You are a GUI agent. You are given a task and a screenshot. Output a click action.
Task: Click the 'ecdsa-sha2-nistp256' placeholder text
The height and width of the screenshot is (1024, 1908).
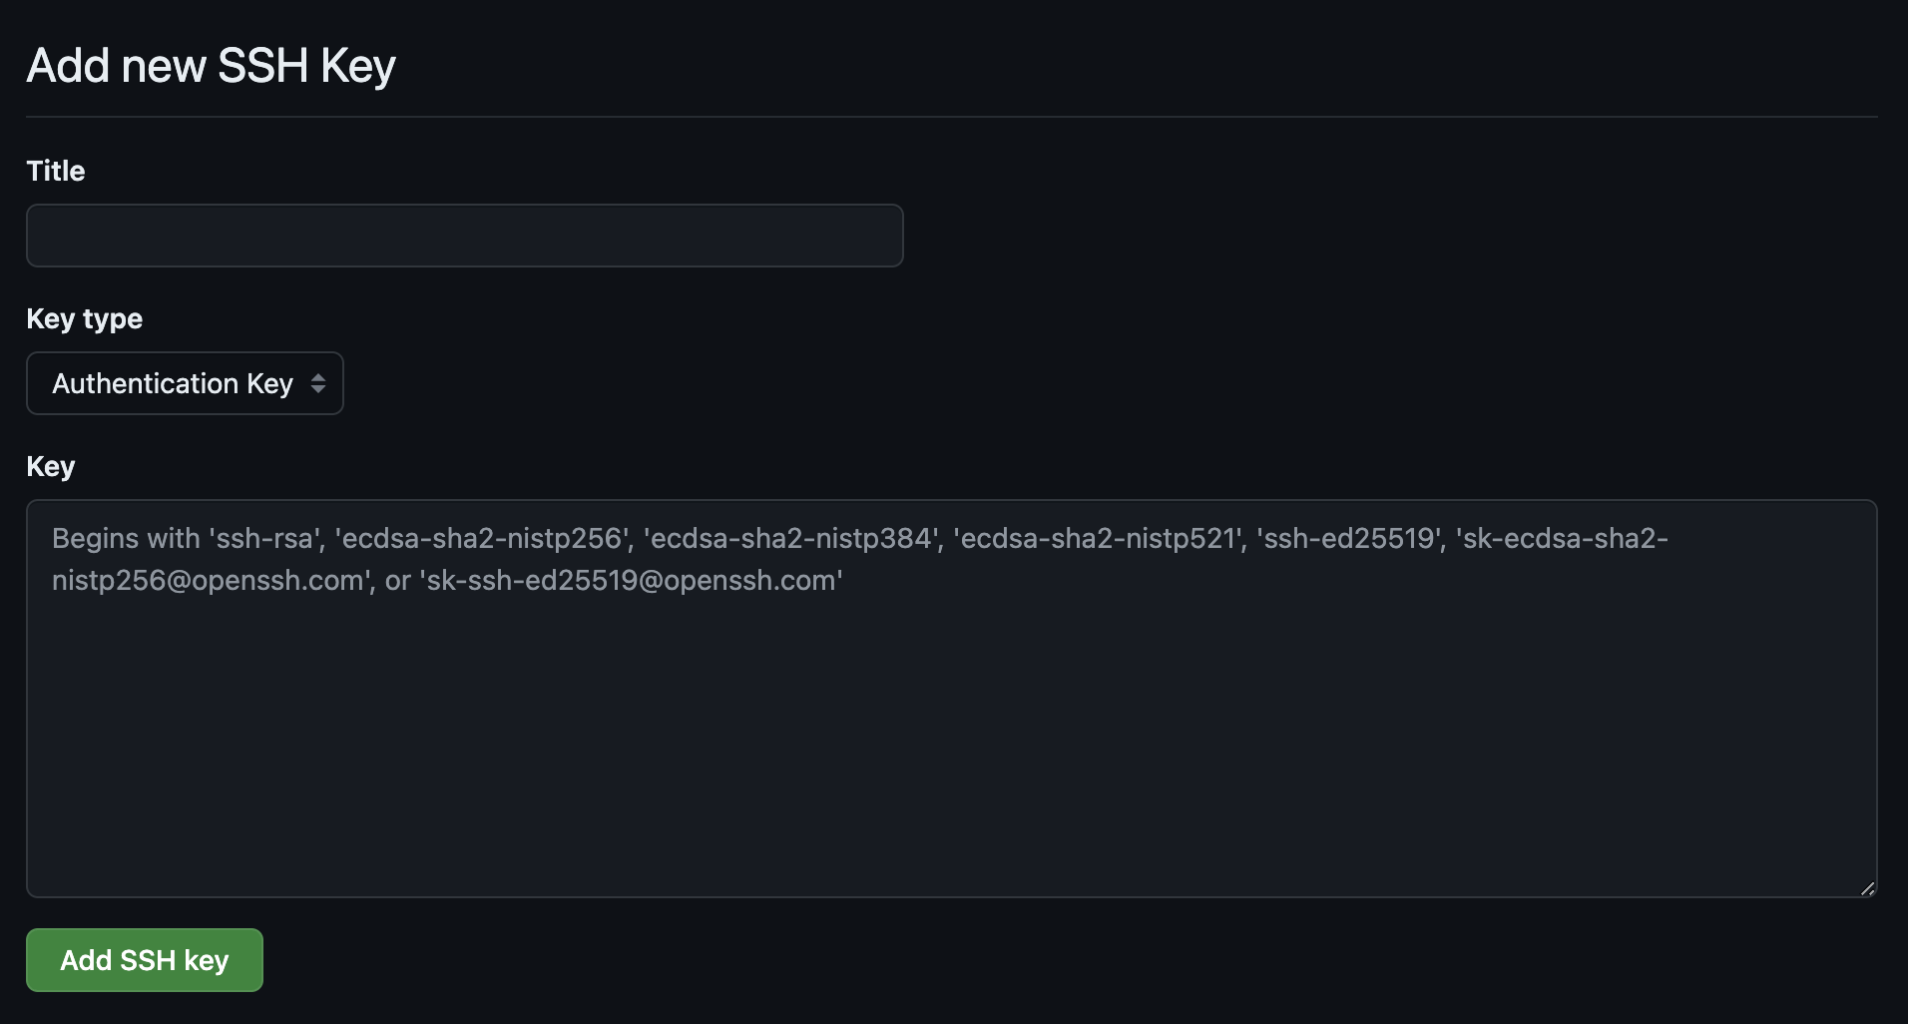483,539
